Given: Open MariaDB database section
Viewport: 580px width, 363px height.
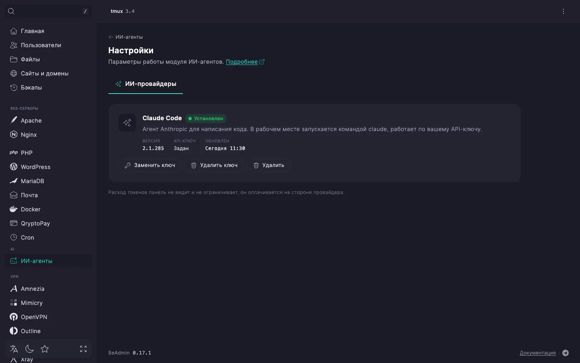Looking at the screenshot, I should coord(48,181).
